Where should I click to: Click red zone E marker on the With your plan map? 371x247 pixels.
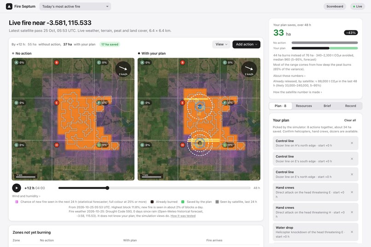pyautogui.click(x=182, y=103)
